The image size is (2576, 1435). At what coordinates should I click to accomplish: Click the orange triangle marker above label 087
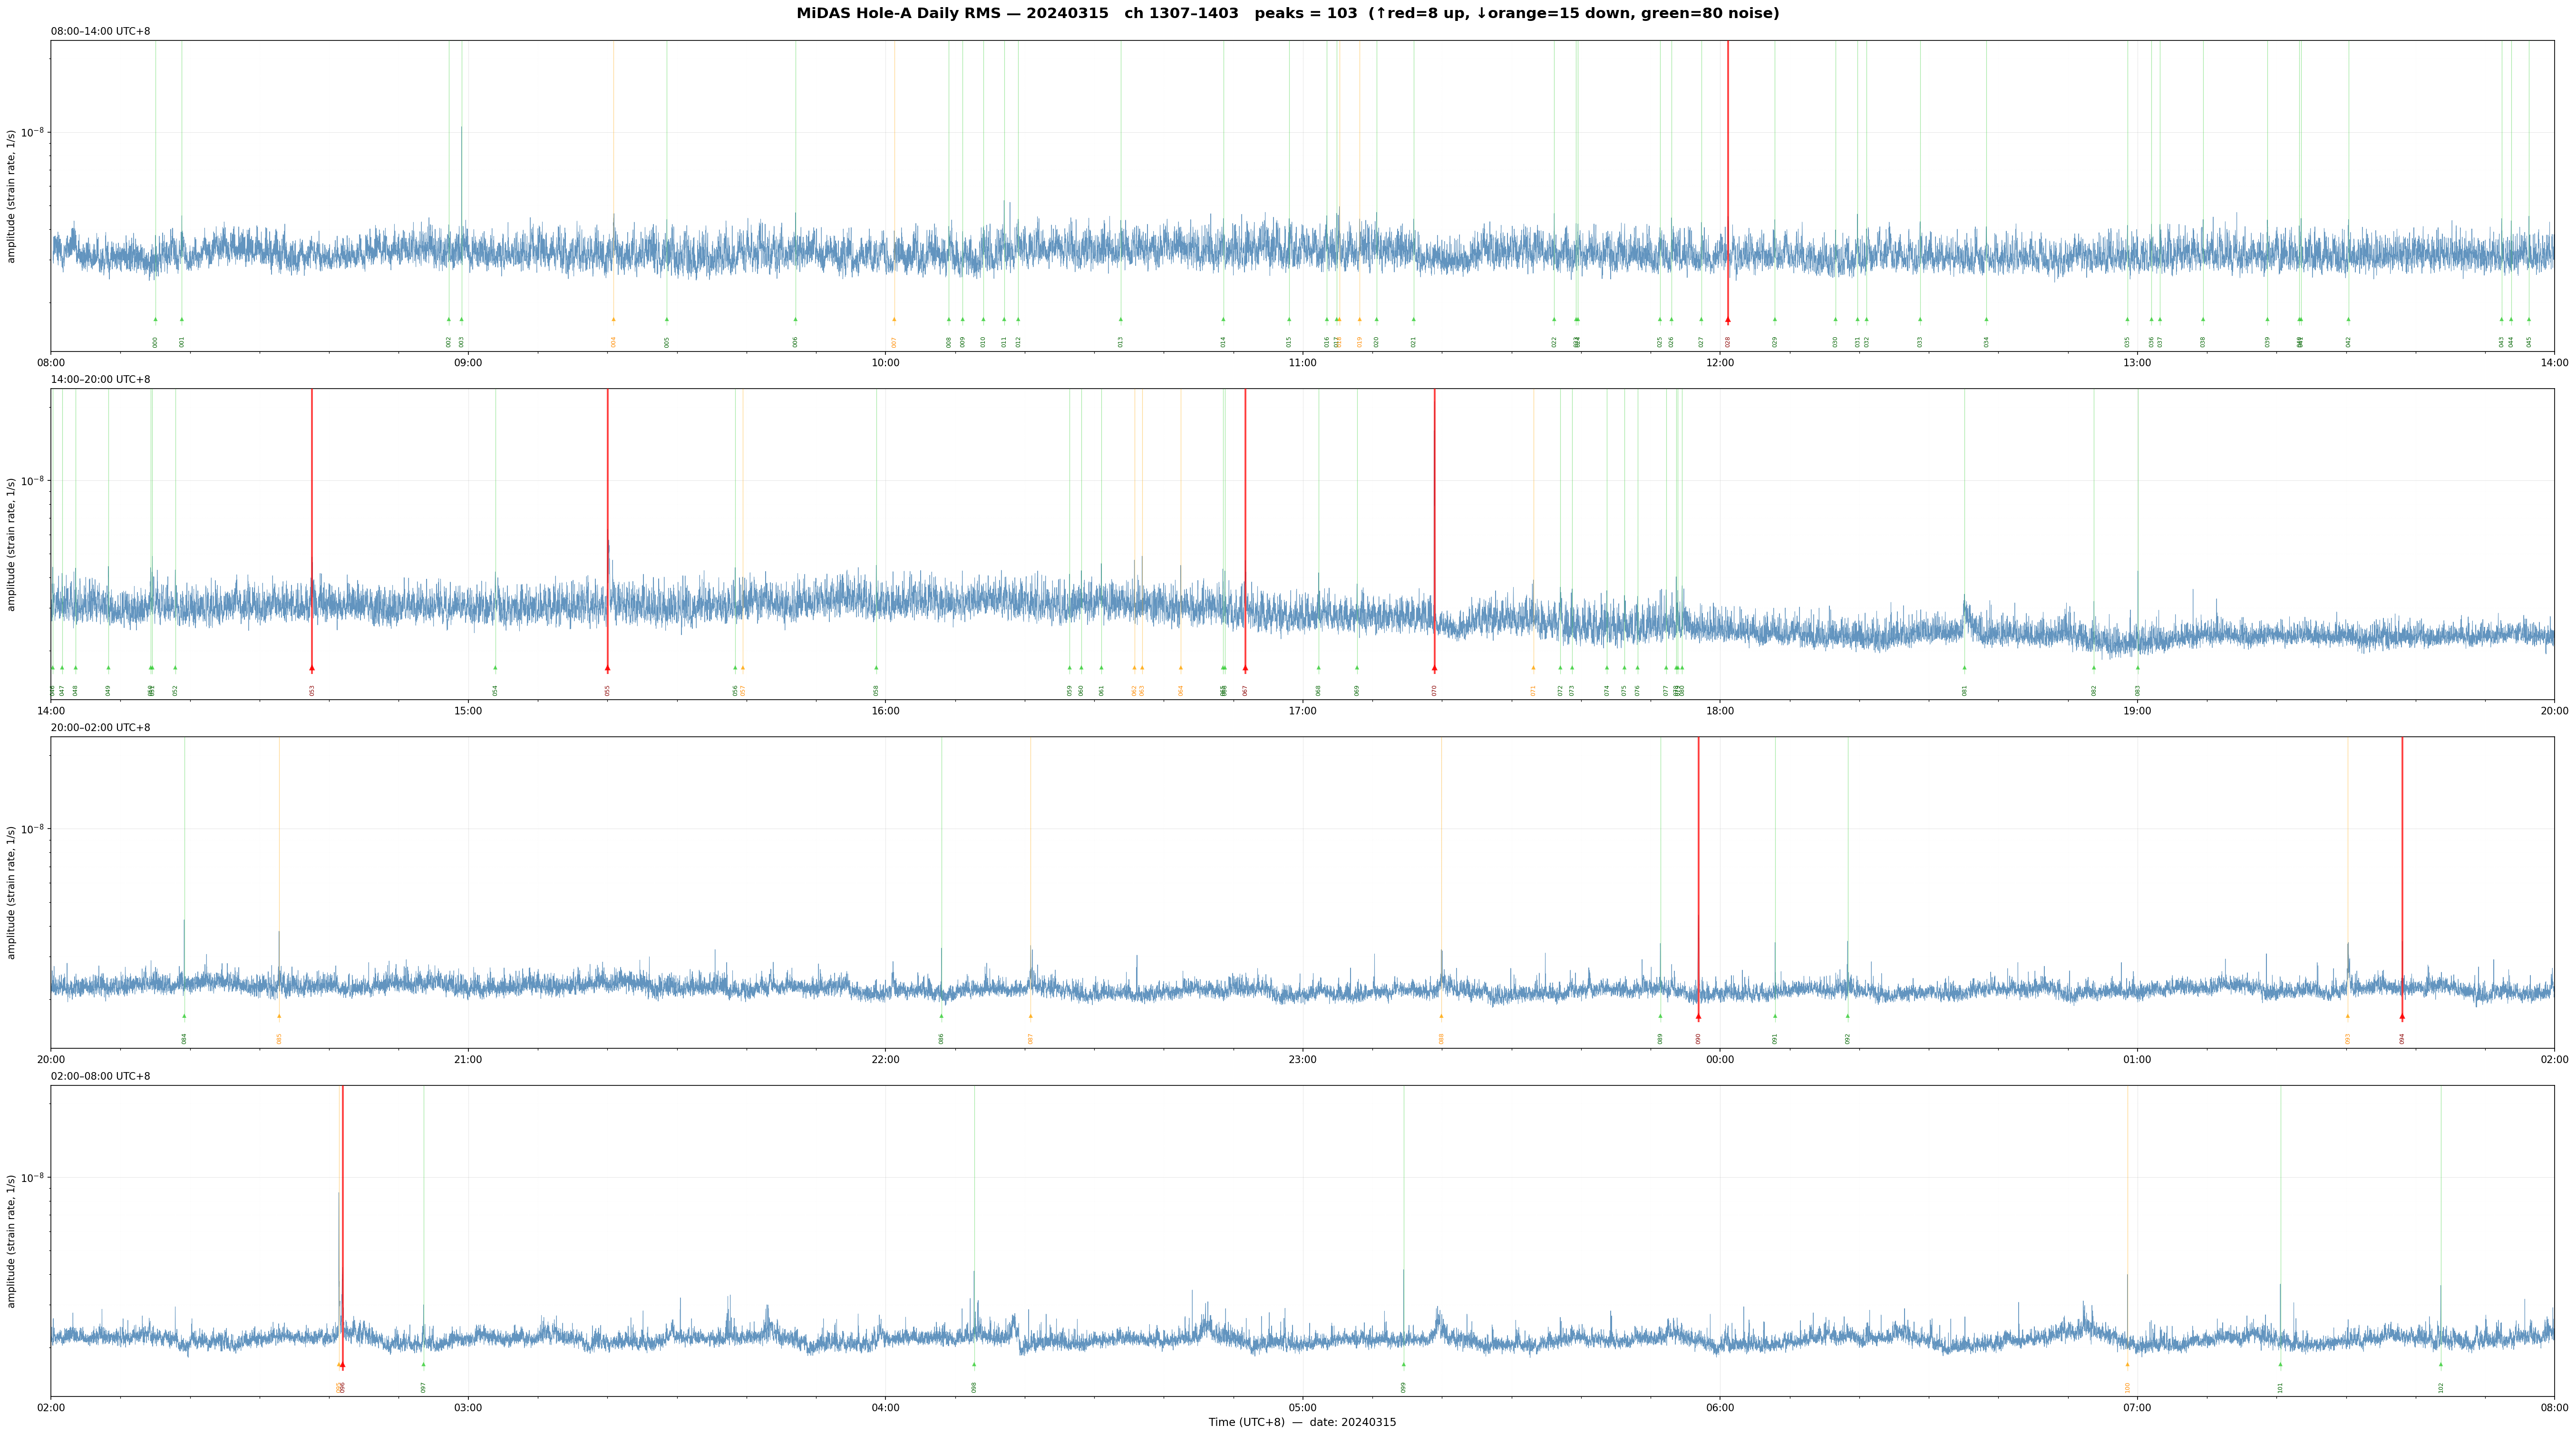click(1030, 1016)
